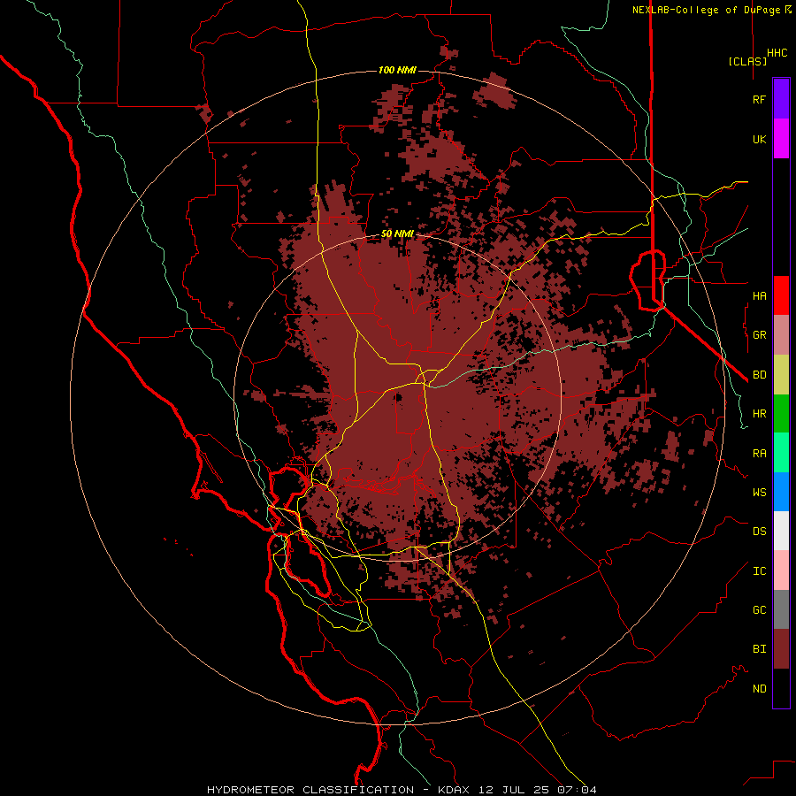The image size is (796, 796).
Task: Select the dusty pink GR legend swatch
Action: [781, 335]
